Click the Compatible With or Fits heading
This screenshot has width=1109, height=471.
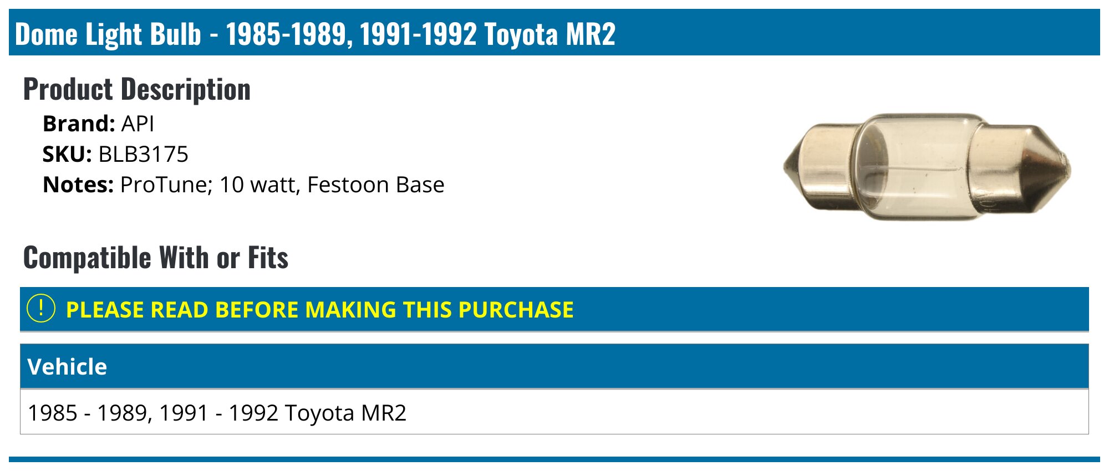(x=156, y=258)
